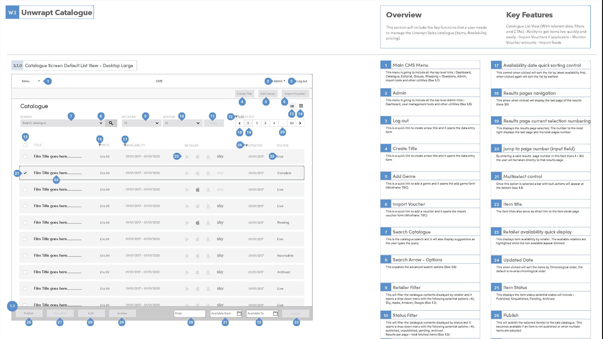Open Available To calendar icon

pyautogui.click(x=275, y=313)
